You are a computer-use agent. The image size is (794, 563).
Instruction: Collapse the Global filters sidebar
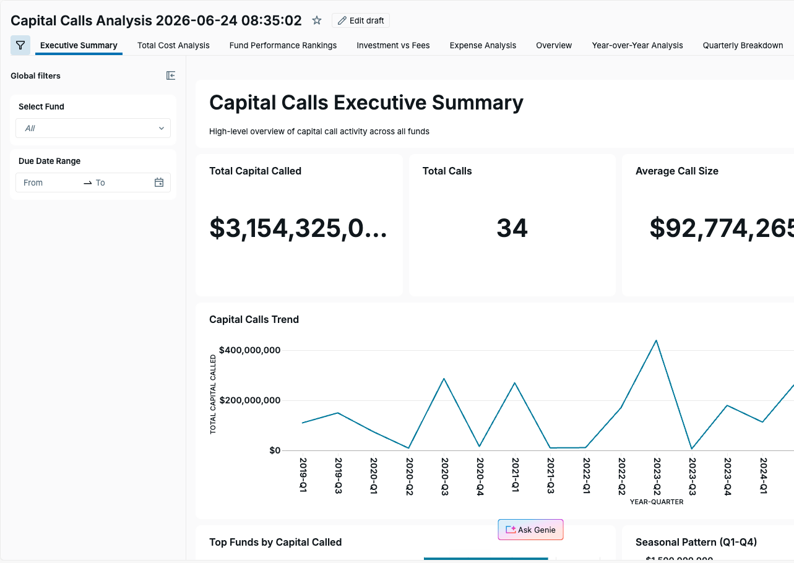pyautogui.click(x=171, y=75)
